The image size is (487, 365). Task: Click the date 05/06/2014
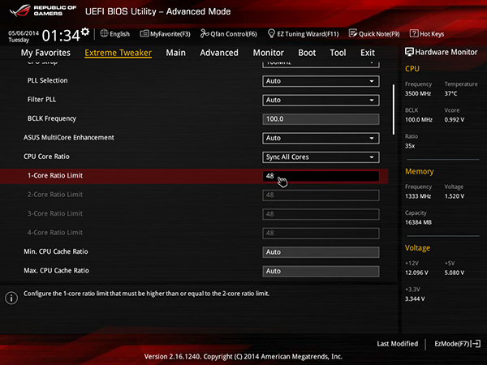pos(24,33)
